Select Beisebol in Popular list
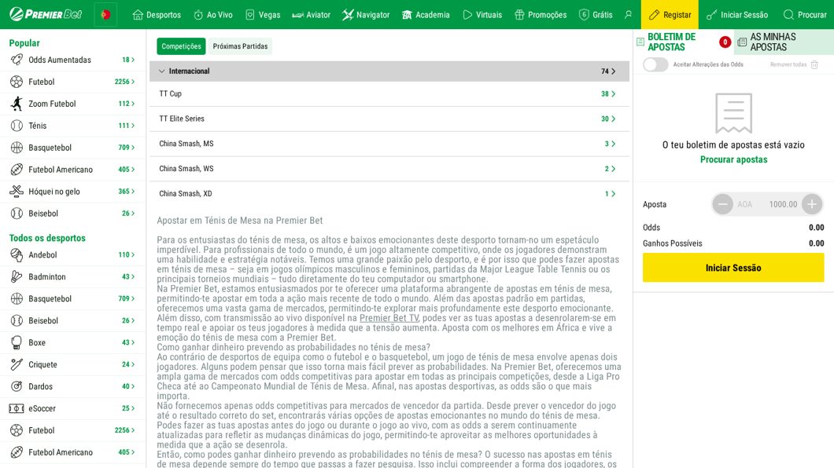Image resolution: width=834 pixels, height=468 pixels. [72, 214]
